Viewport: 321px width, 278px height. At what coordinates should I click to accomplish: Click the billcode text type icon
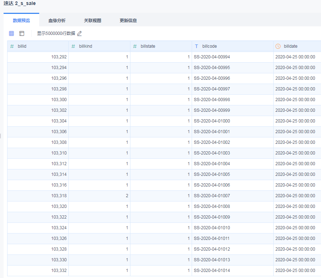point(196,46)
